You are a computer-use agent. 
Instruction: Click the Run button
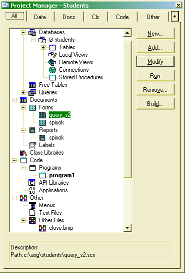point(155,76)
